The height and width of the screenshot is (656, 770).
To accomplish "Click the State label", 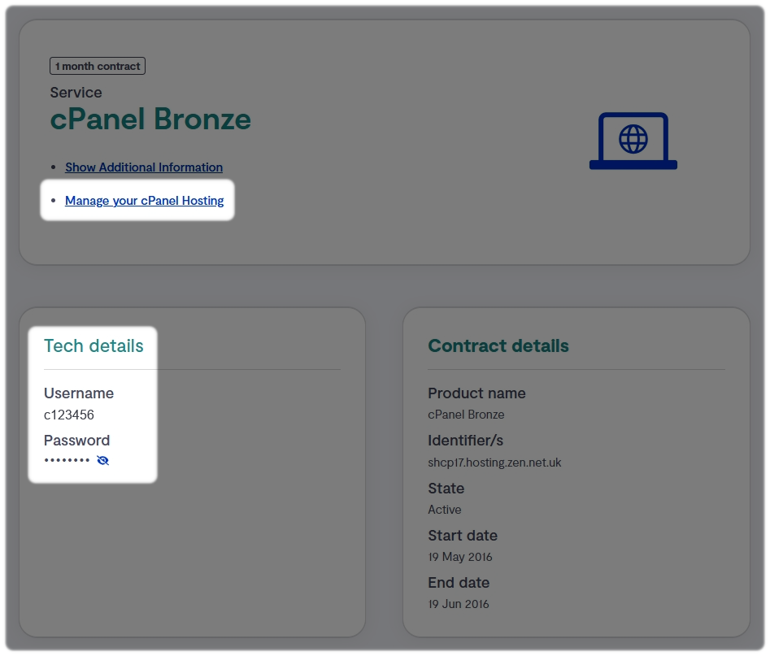I will [446, 488].
